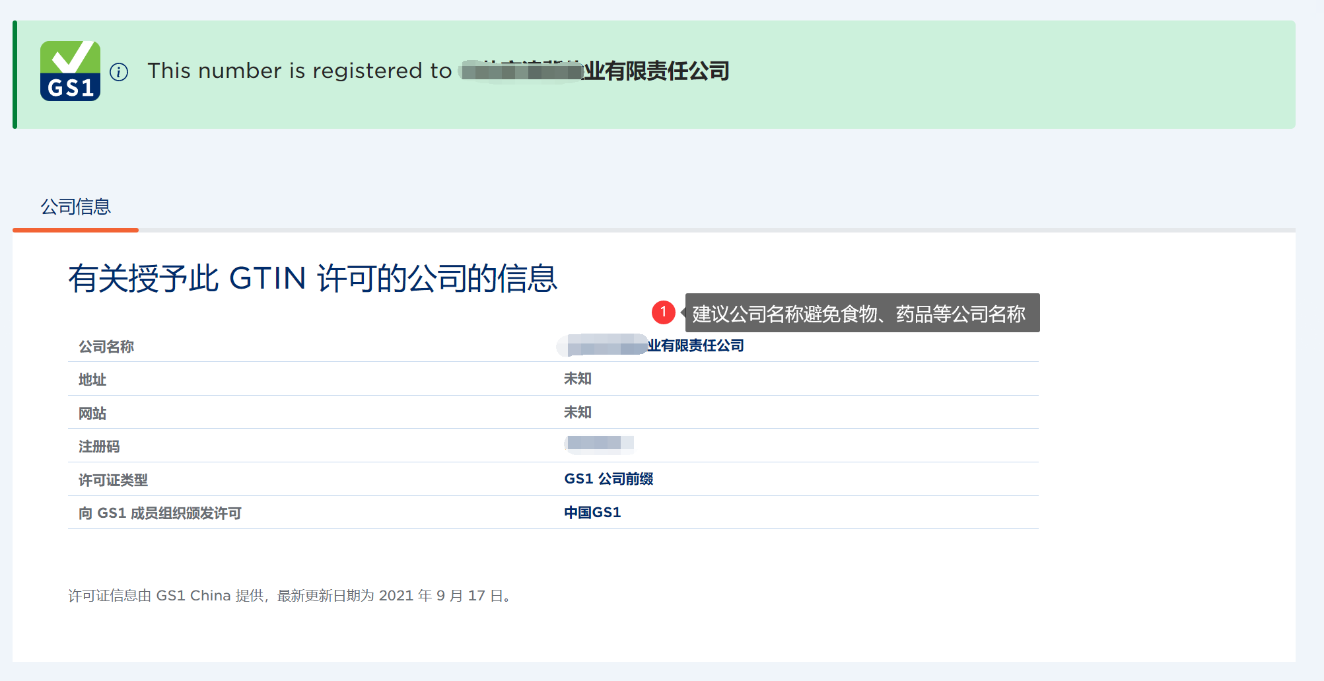Click the company name in green banner

[594, 71]
